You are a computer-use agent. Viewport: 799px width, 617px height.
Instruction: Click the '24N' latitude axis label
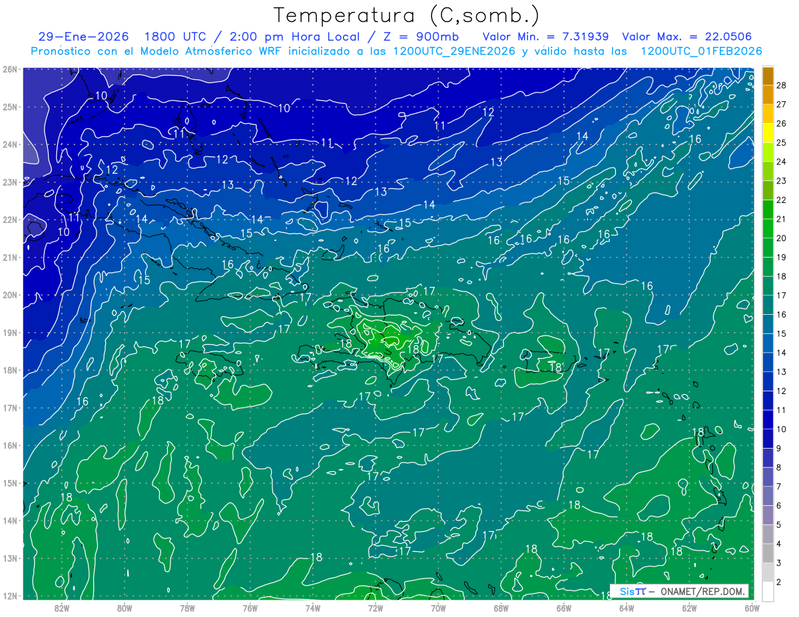(x=9, y=144)
